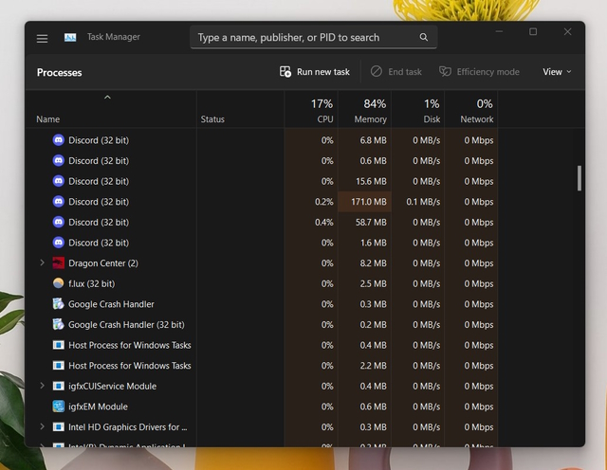
Task: Click the End task circle icon
Action: [x=376, y=72]
